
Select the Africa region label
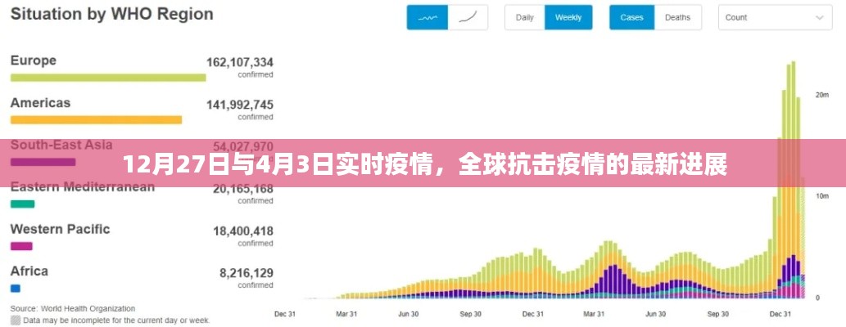point(29,271)
